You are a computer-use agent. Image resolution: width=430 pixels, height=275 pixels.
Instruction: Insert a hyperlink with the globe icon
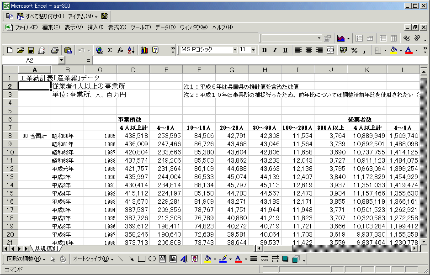(x=99, y=50)
